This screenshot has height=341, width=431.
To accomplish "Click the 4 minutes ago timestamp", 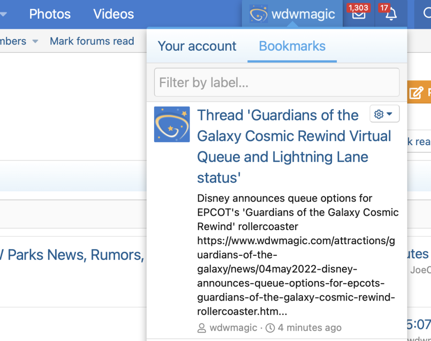I will click(x=309, y=328).
